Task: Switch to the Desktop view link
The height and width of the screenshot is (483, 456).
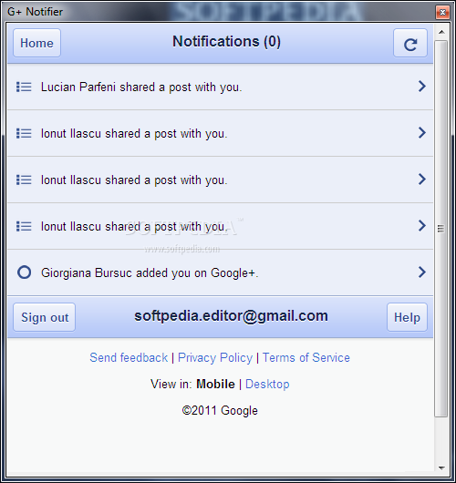Action: (267, 384)
